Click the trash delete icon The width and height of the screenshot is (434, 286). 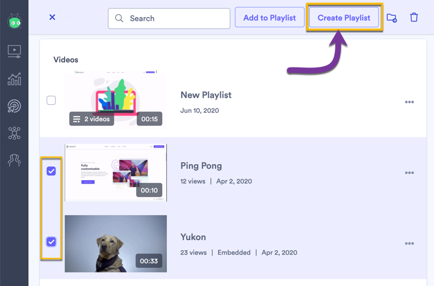pyautogui.click(x=414, y=18)
